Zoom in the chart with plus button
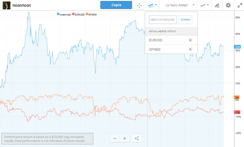This screenshot has height=147, width=244. (125, 139)
